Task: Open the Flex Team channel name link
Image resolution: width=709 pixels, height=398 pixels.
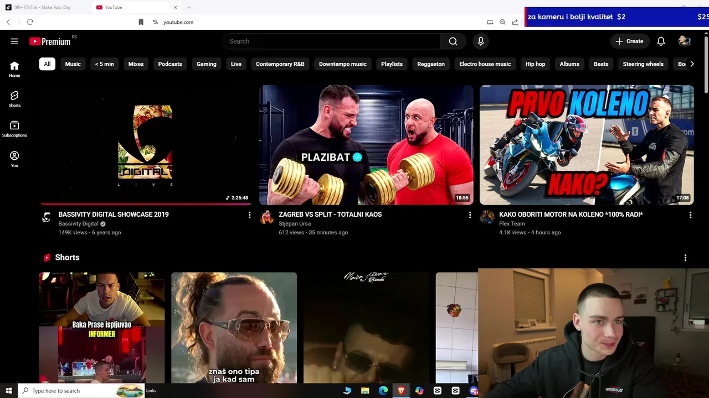Action: pos(512,224)
